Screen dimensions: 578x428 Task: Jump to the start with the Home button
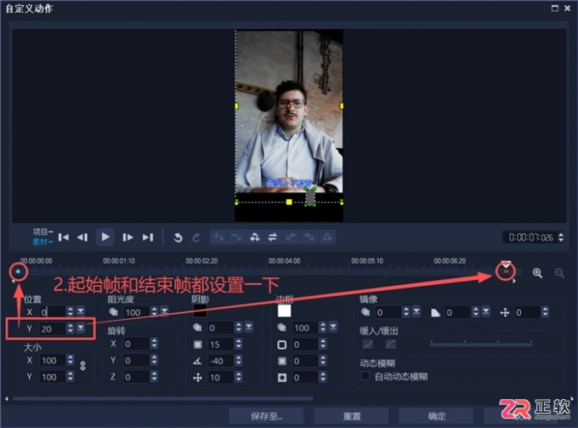coord(64,237)
